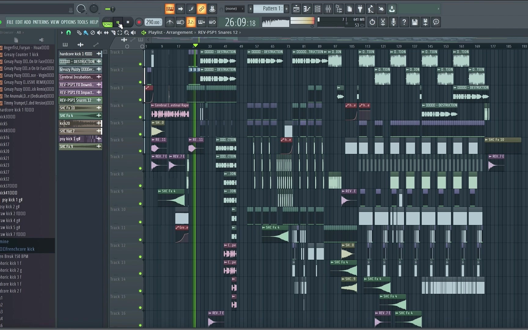The image size is (528, 330).
Task: Open the plugin picker plug icon
Action: pyautogui.click(x=360, y=9)
